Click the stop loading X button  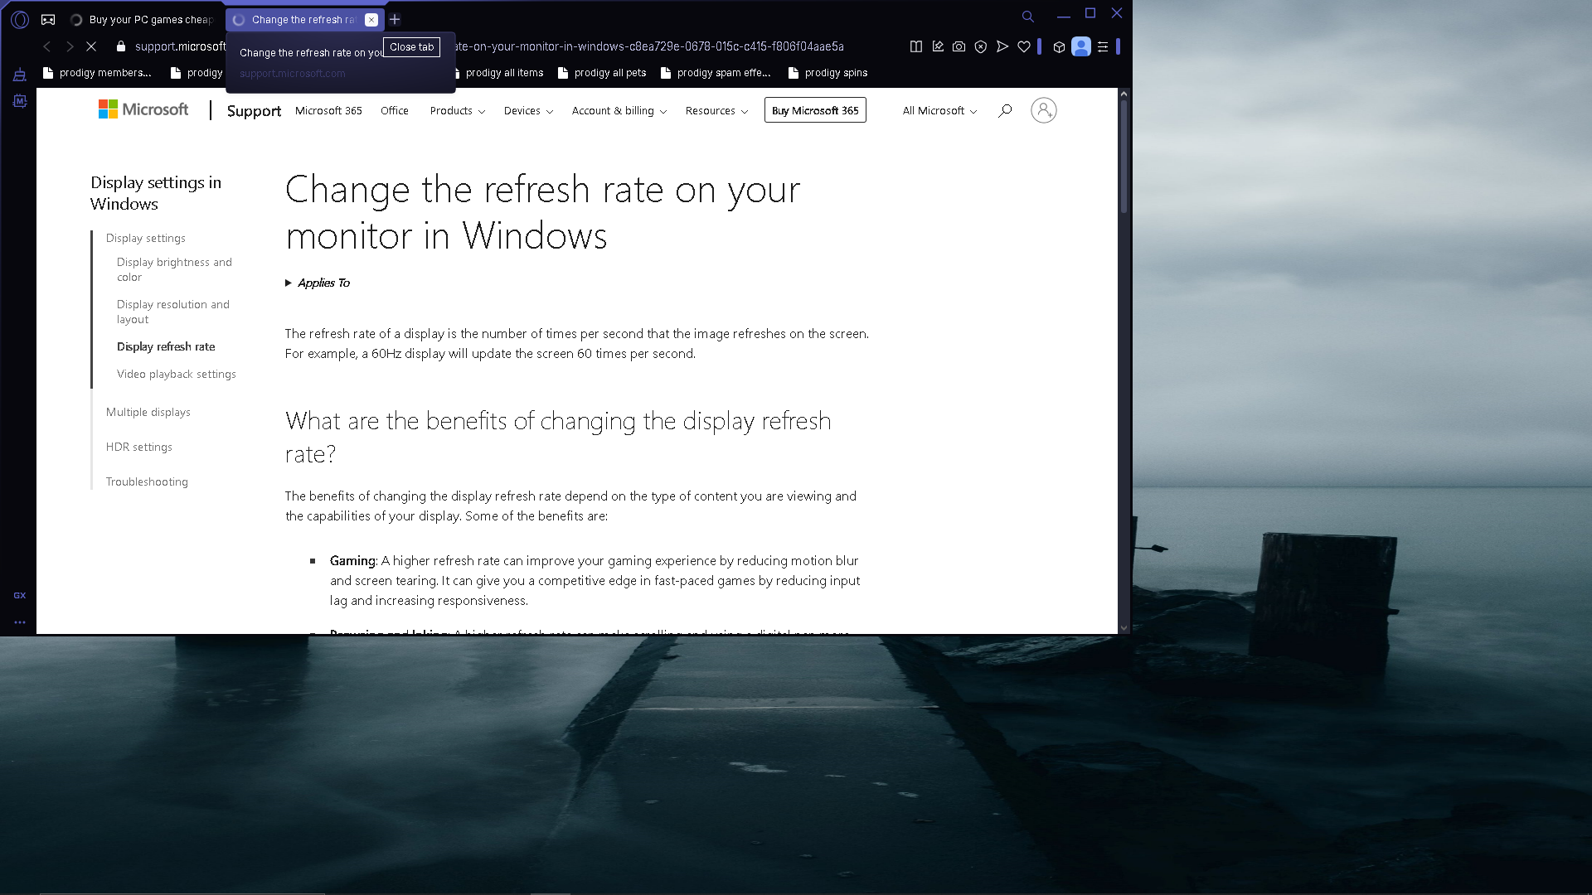pyautogui.click(x=91, y=46)
